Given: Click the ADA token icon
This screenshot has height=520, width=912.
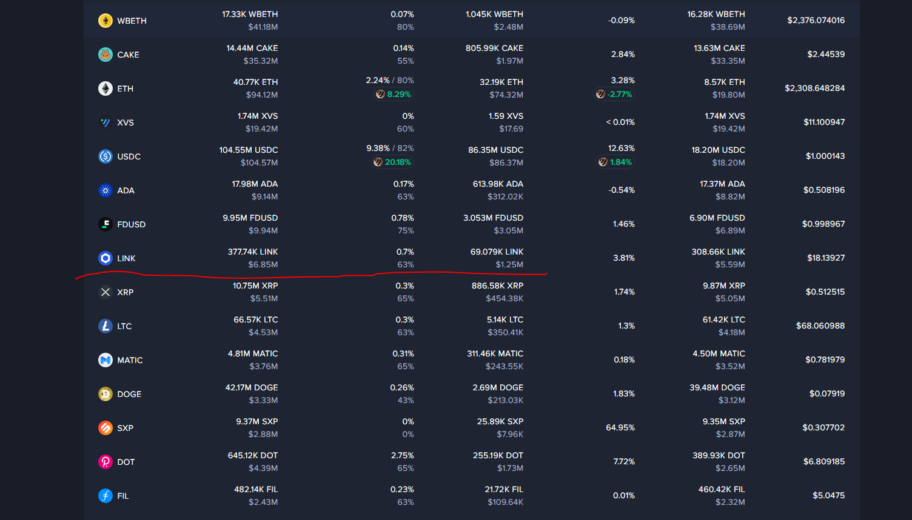Looking at the screenshot, I should (x=106, y=190).
